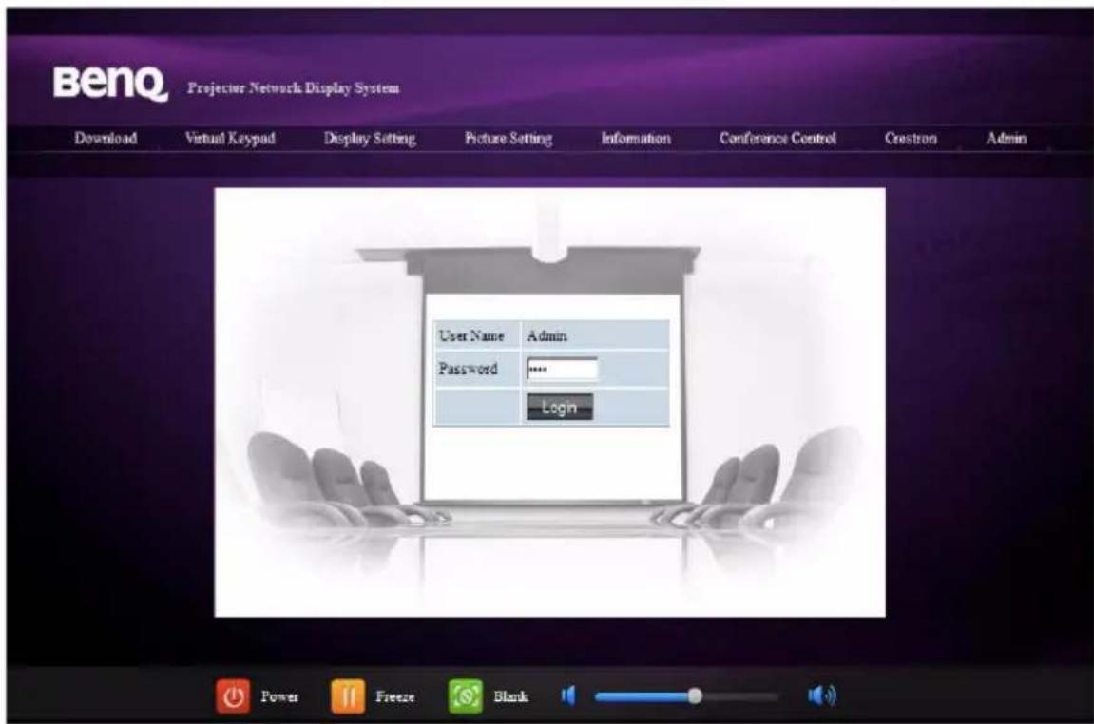Click the 'Admin' user name value
Image resolution: width=1094 pixels, height=724 pixels.
(547, 335)
